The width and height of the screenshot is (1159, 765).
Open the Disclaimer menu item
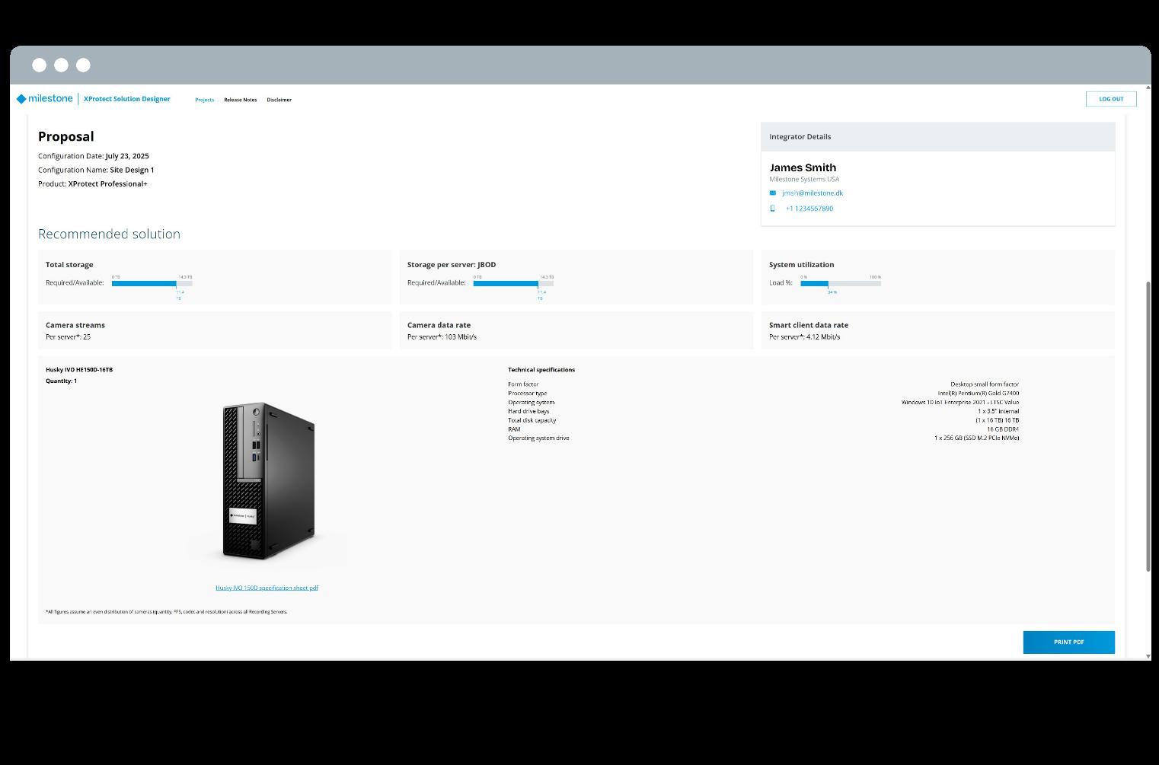point(279,100)
